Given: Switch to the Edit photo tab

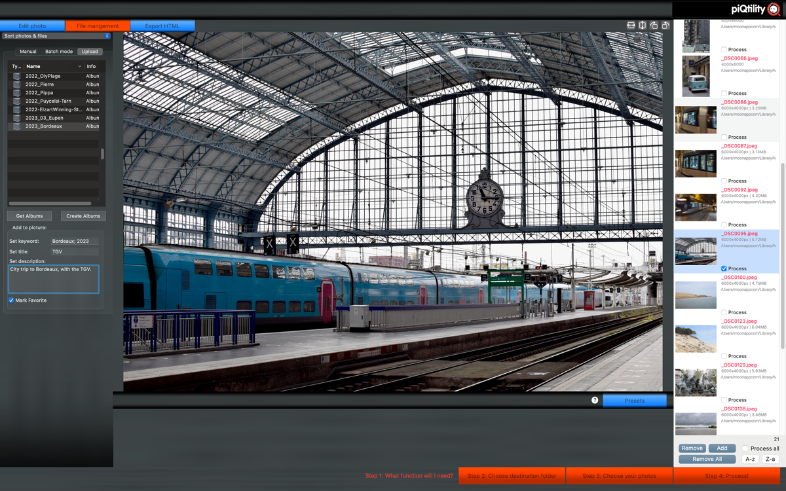Looking at the screenshot, I should [x=32, y=26].
